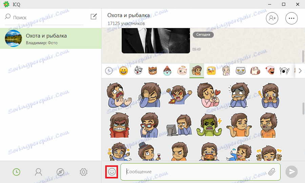Pick the bored at computer sticker
Image resolution: width=305 pixels, height=183 pixels.
[179, 125]
